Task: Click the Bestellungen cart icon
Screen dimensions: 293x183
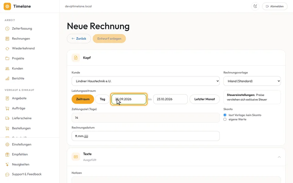Action: [7, 128]
